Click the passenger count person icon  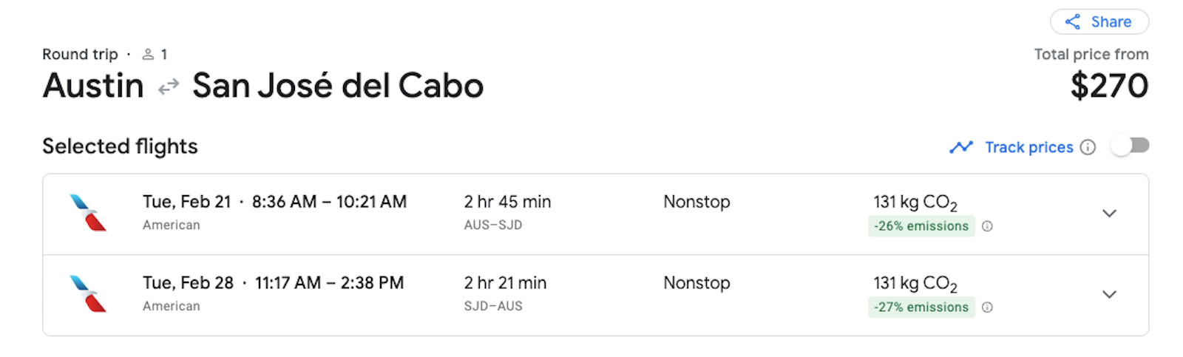pyautogui.click(x=148, y=54)
